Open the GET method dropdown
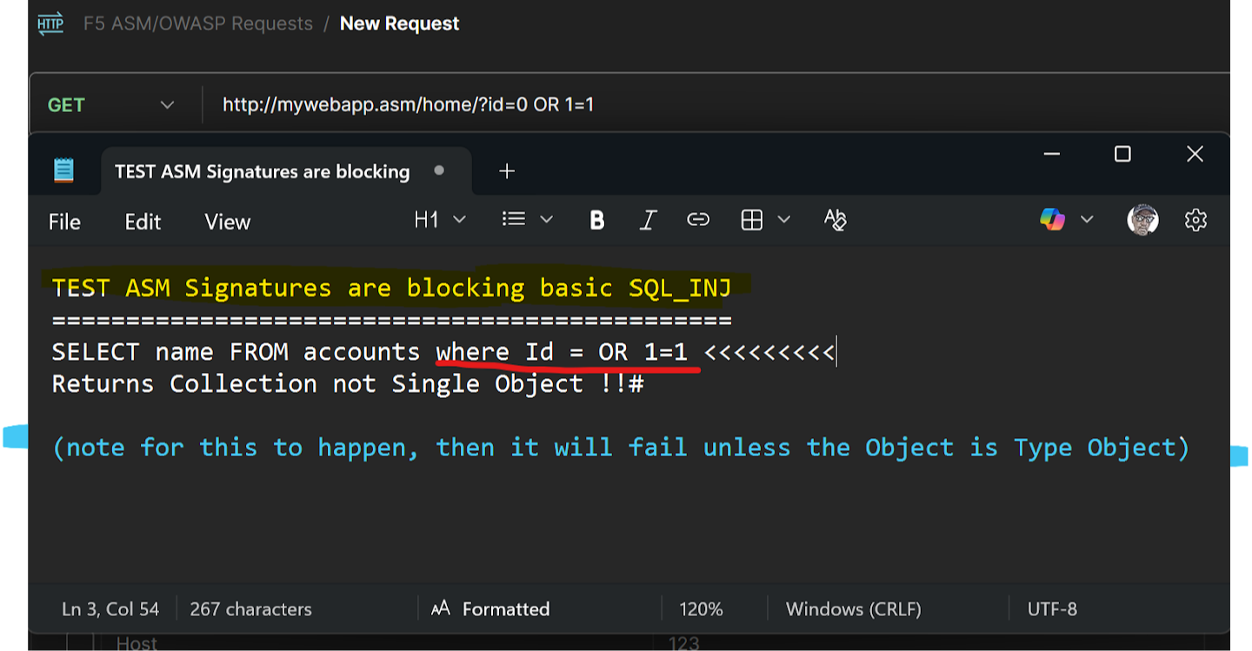 point(111,105)
